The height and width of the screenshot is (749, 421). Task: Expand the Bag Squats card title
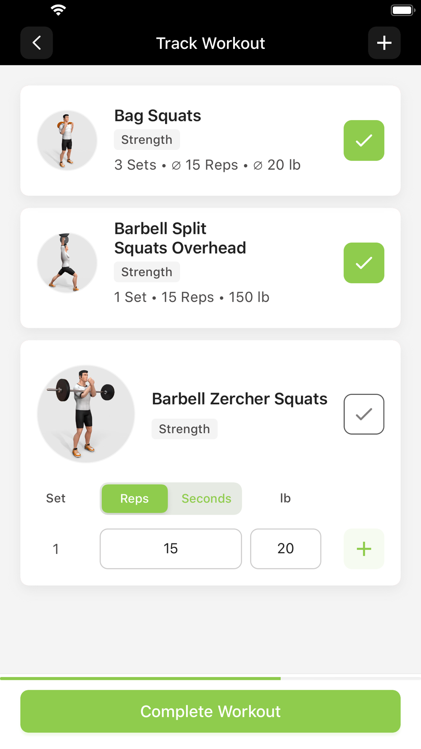coord(157,116)
